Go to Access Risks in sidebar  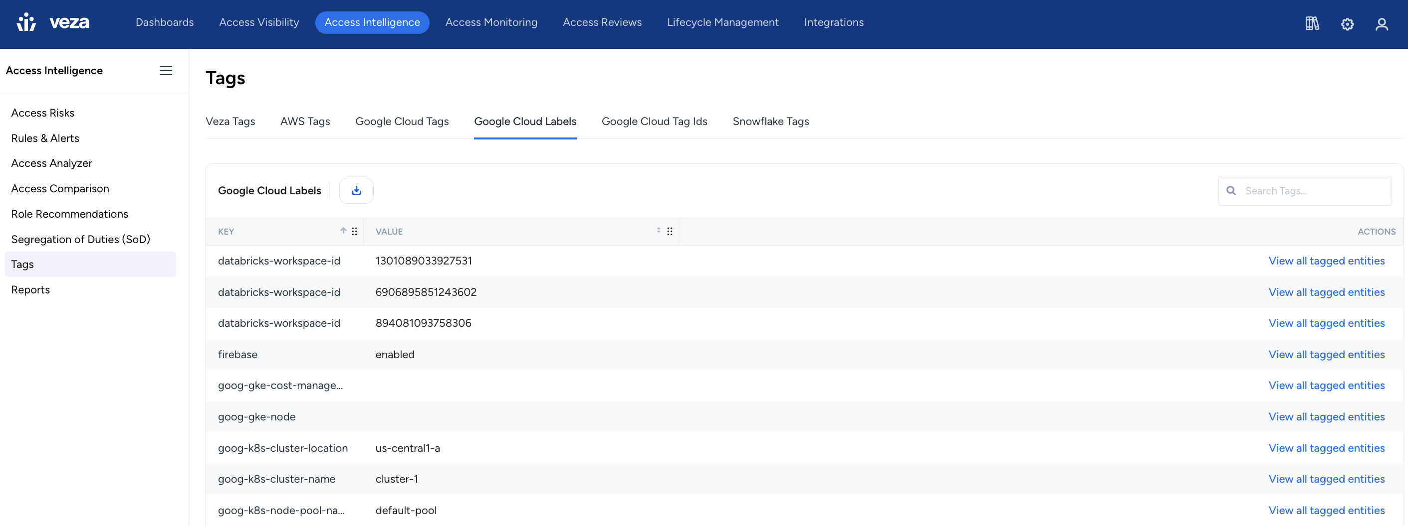[x=42, y=113]
